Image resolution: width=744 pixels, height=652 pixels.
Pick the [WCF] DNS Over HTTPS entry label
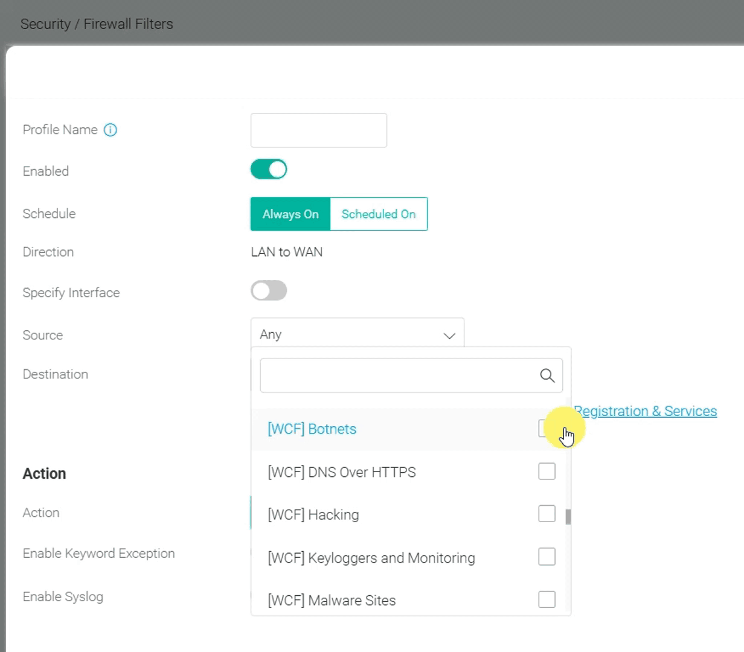(x=342, y=472)
